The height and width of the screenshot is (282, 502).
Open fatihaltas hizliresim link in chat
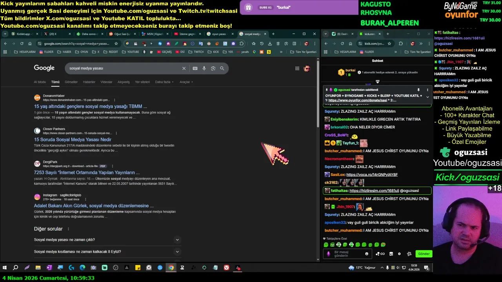point(374,191)
